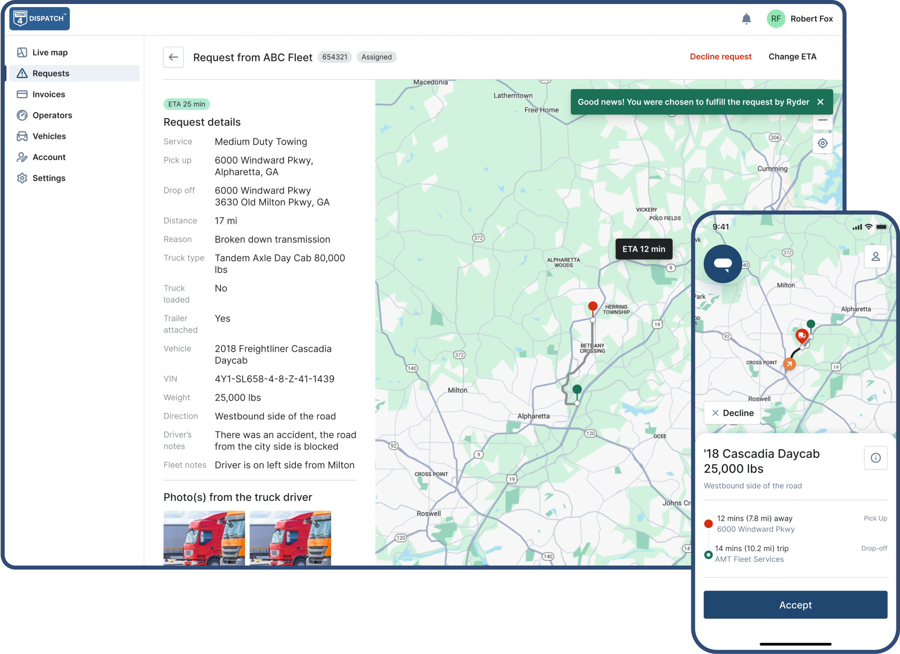Tap Decline on the phone map
Viewport: 900px width, 654px height.
point(733,413)
